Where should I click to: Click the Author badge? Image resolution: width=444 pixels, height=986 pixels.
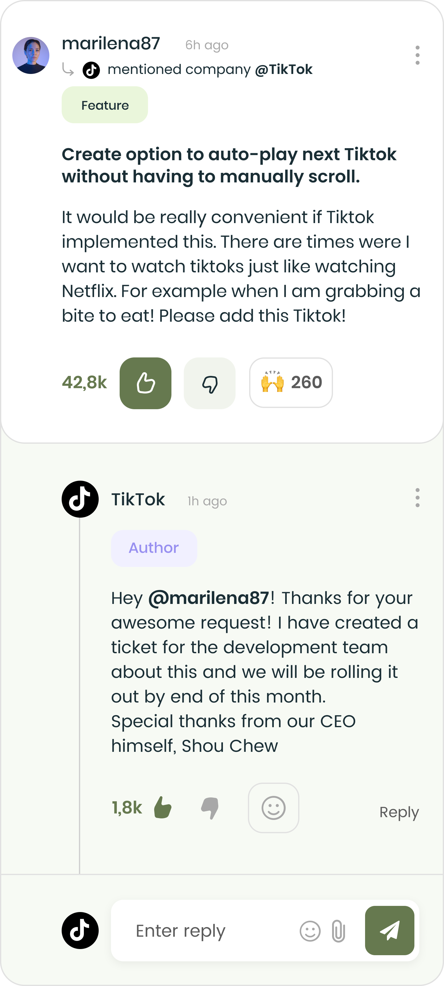pyautogui.click(x=154, y=548)
